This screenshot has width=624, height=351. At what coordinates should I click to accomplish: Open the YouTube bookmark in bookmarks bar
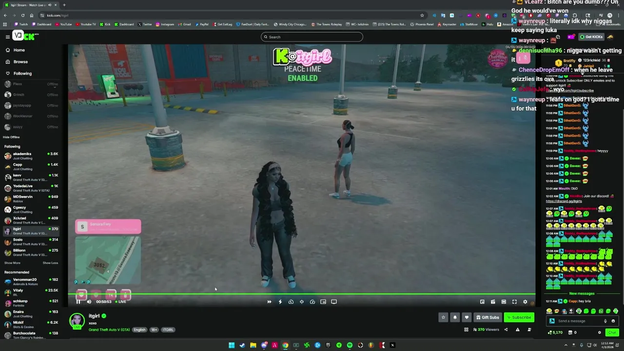[x=63, y=24]
